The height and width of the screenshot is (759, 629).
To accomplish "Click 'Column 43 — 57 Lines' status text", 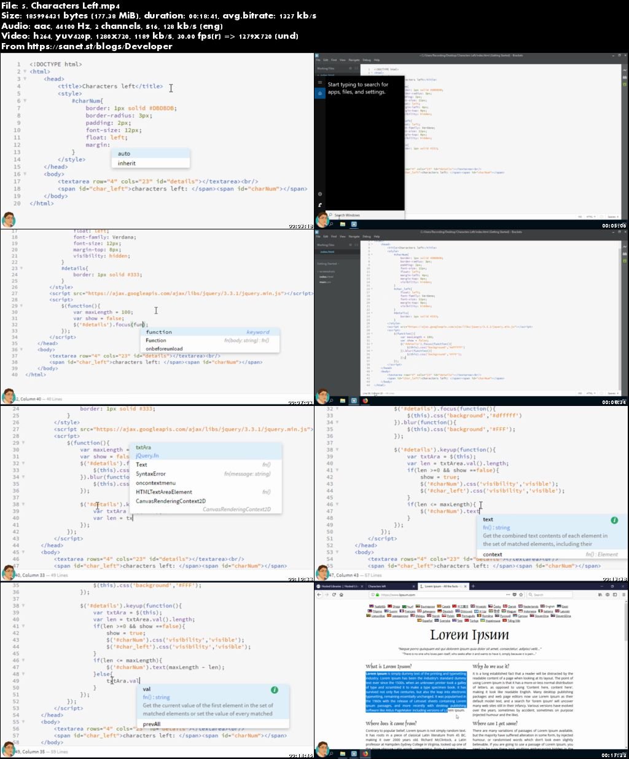I will (x=359, y=575).
